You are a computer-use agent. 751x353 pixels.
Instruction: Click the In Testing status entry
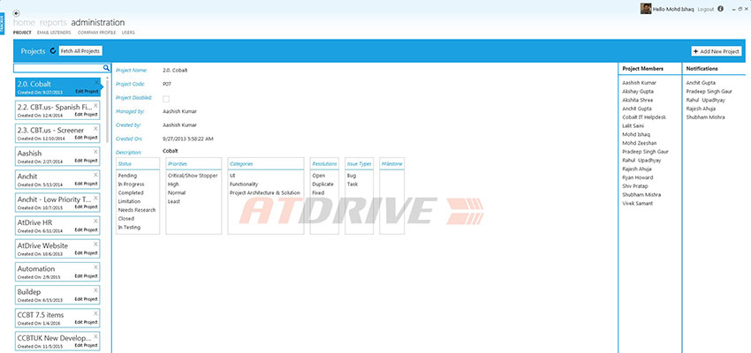[x=129, y=227]
